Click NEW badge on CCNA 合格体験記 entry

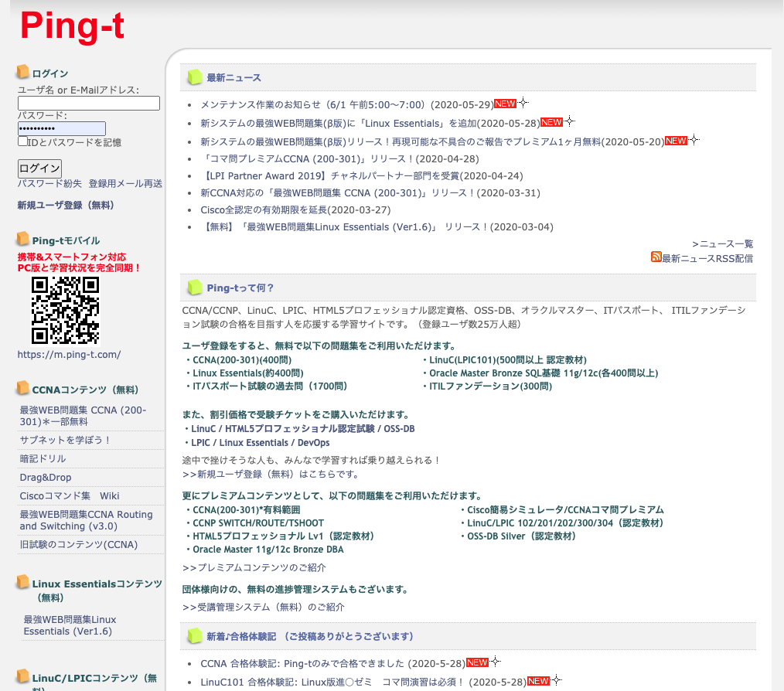(477, 662)
